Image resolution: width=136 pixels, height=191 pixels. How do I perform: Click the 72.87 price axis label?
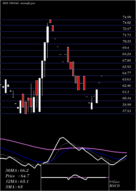(x=127, y=29)
